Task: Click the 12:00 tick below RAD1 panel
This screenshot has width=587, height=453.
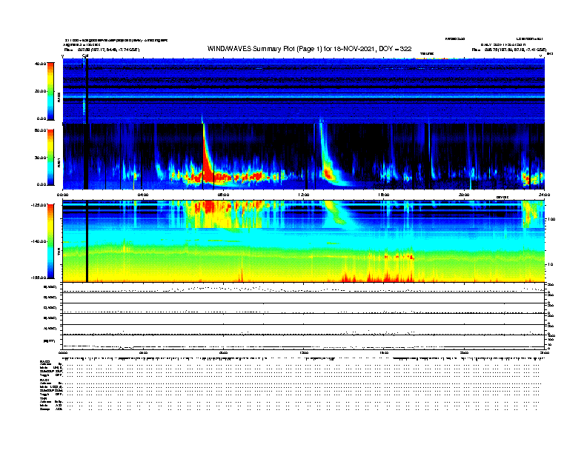Action: (x=304, y=195)
